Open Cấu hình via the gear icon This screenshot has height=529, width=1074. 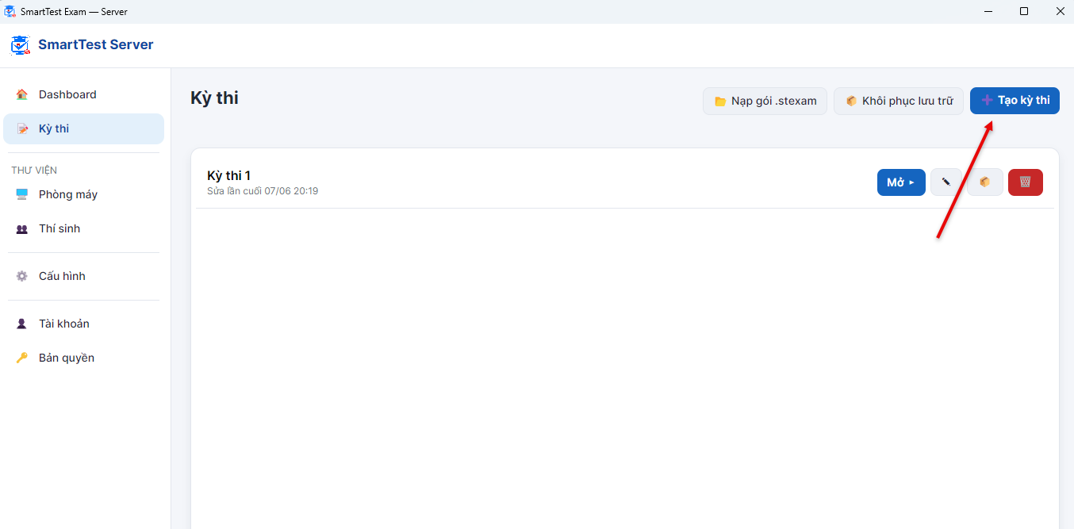click(x=22, y=276)
